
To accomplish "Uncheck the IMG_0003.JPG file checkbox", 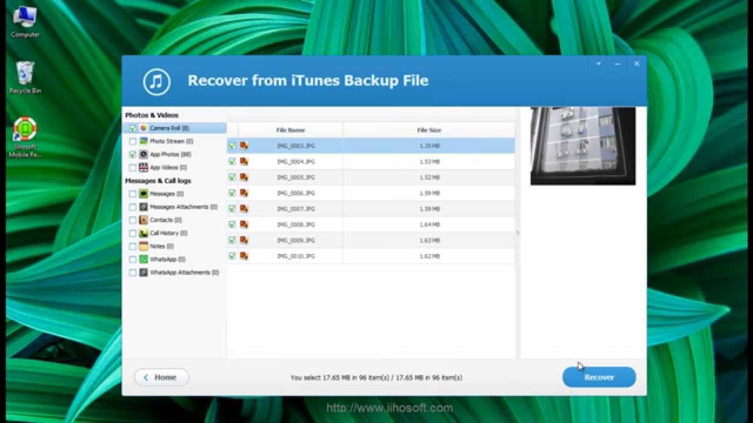I will [x=232, y=146].
